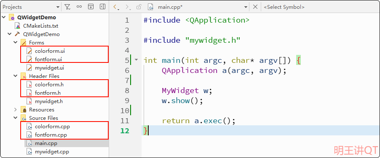Image resolution: width=380 pixels, height=158 pixels.
Task: Close the main.cpp document
Action: (255, 7)
